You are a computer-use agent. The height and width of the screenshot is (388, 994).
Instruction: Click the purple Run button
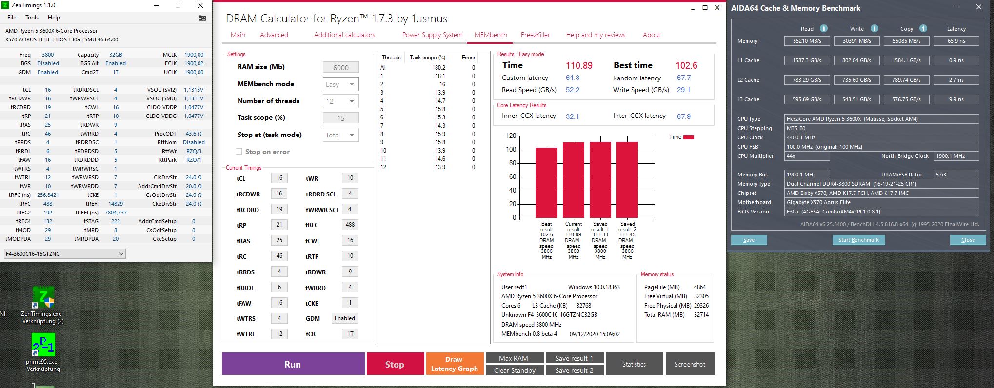point(293,364)
